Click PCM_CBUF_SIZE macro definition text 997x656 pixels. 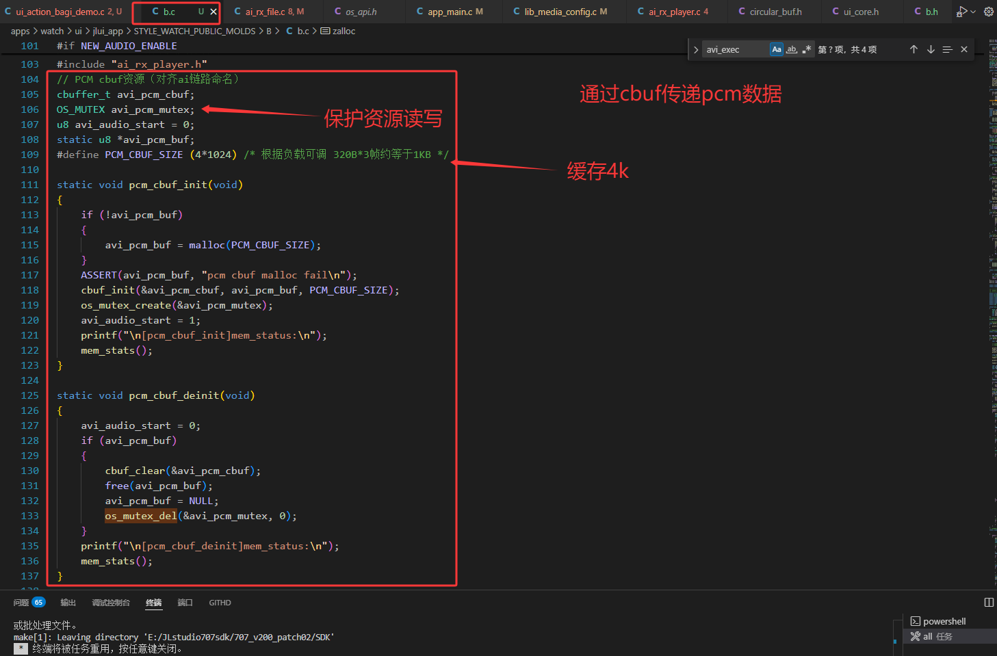point(144,155)
